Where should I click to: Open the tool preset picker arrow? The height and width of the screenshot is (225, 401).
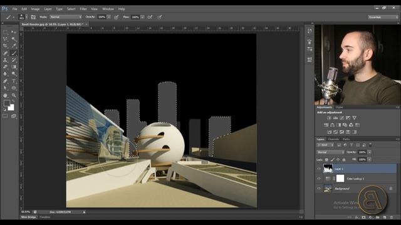coord(13,17)
